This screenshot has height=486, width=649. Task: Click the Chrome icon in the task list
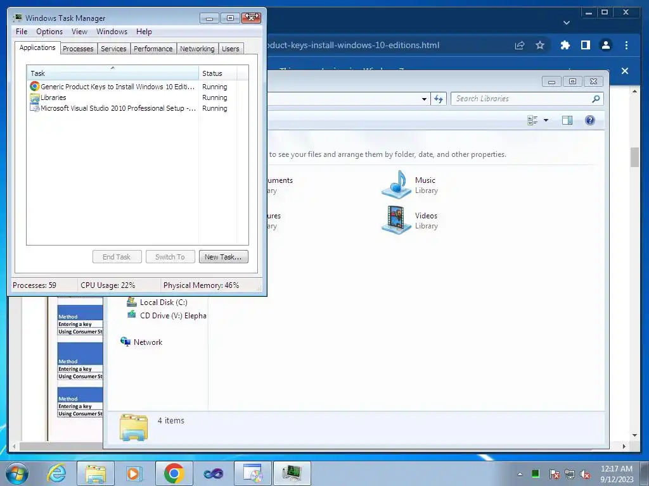(35, 86)
